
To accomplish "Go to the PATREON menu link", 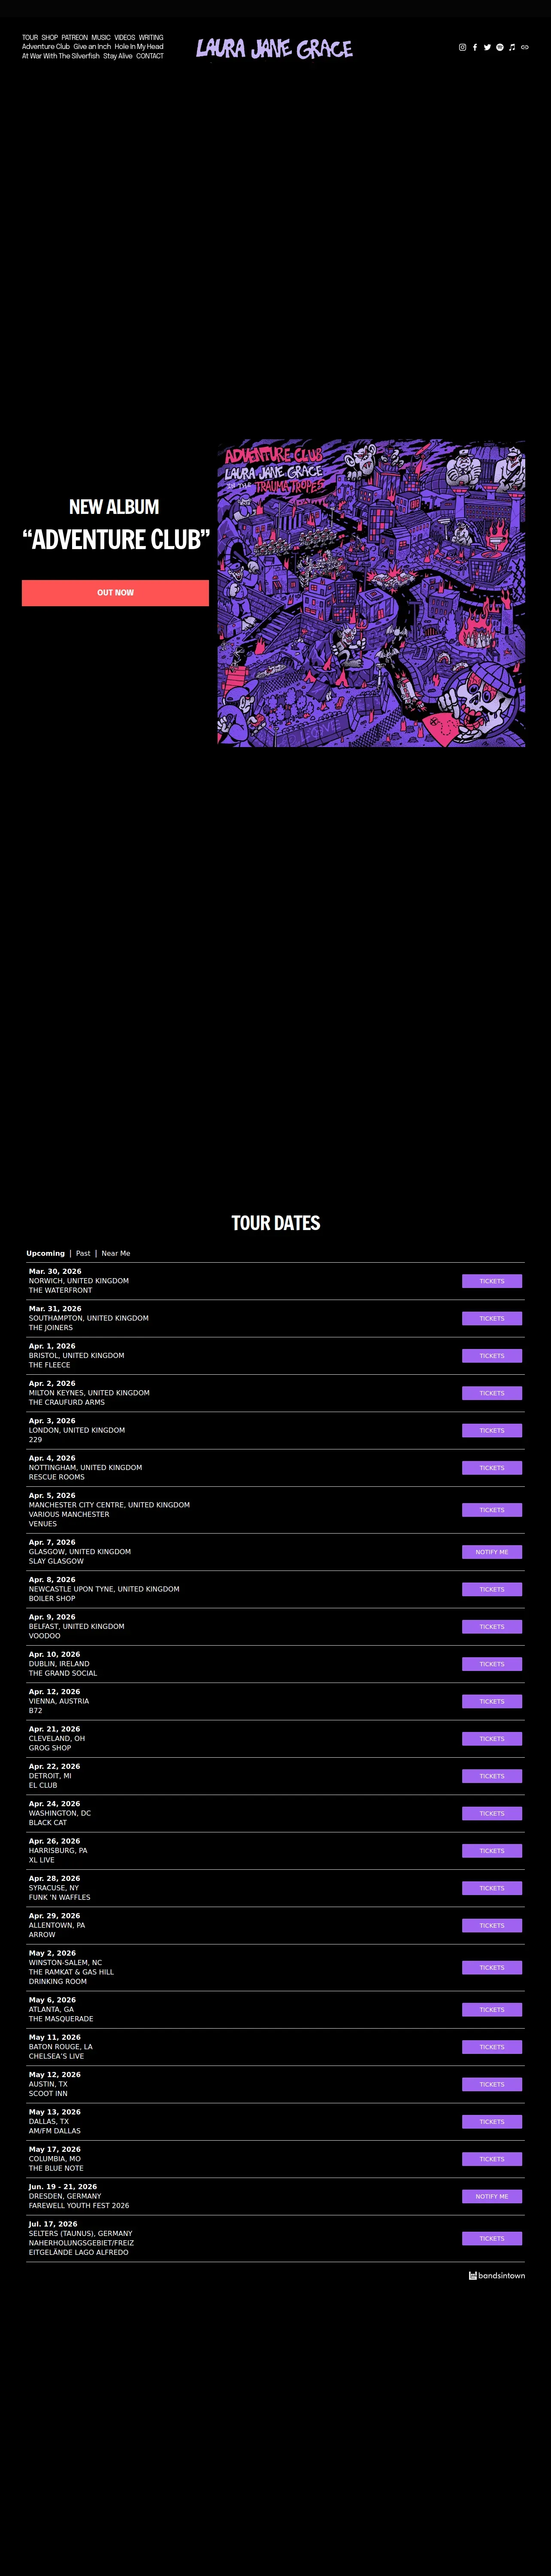I will click(75, 37).
